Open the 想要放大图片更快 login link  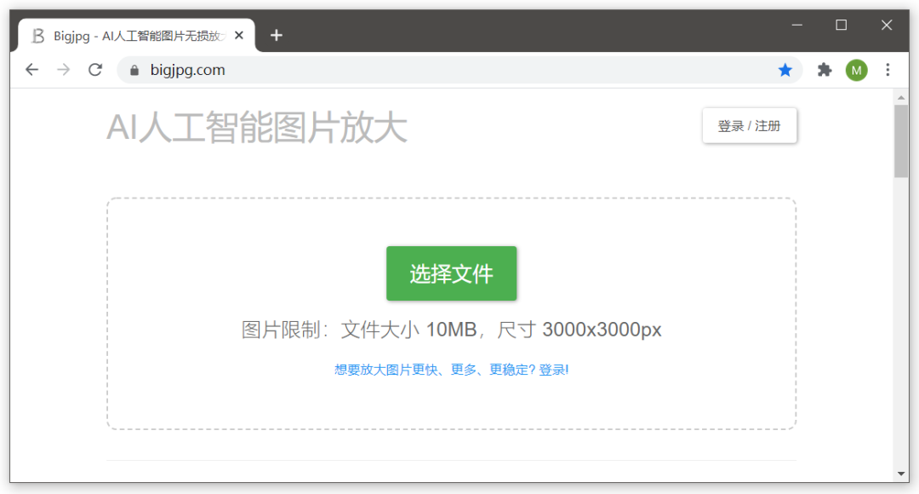(x=451, y=370)
